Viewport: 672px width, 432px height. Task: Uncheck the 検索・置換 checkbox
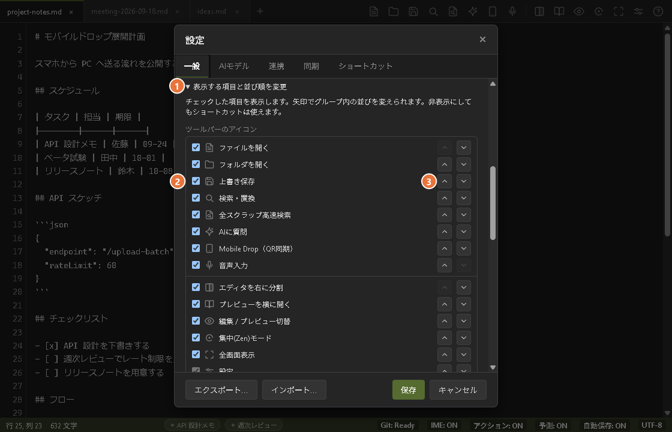pos(196,197)
